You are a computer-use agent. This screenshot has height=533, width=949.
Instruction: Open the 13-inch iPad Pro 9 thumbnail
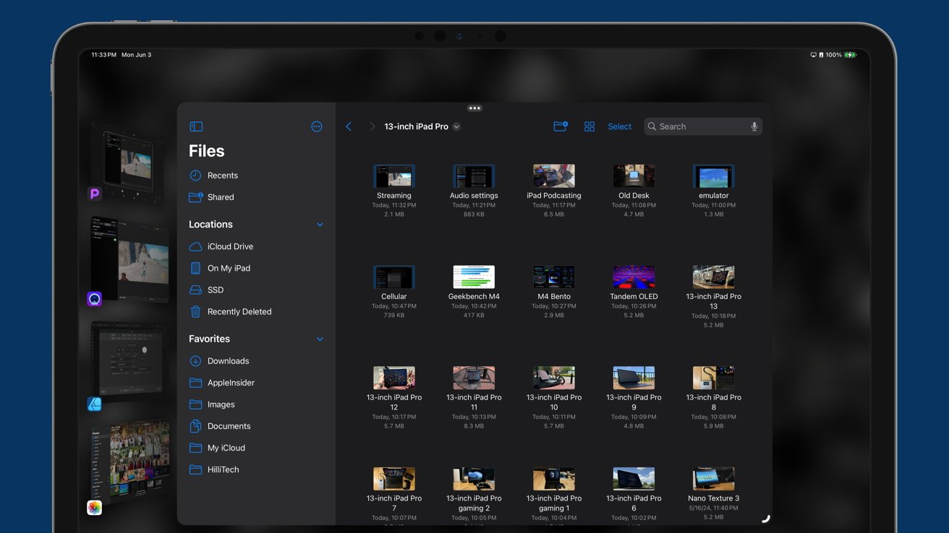(x=634, y=378)
